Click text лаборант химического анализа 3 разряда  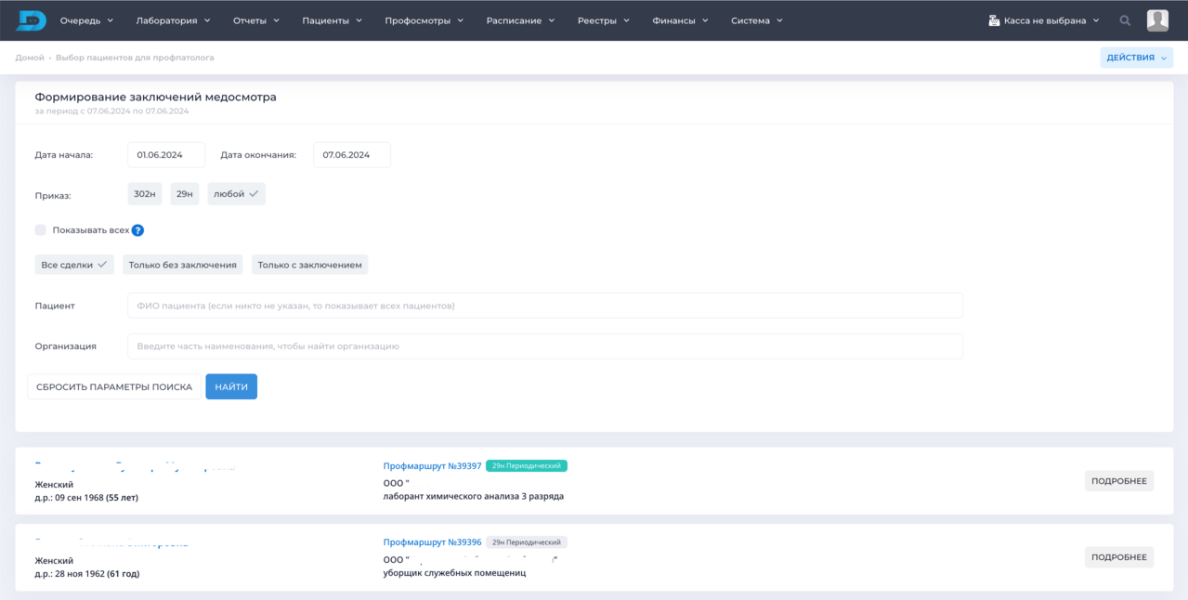(474, 497)
